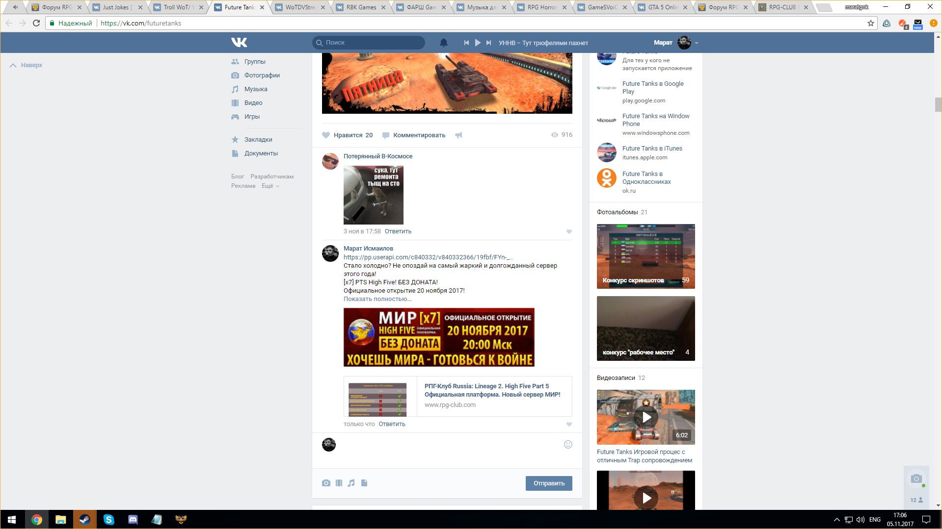Expand the Ещё footer dropdown
This screenshot has width=942, height=529.
point(270,186)
